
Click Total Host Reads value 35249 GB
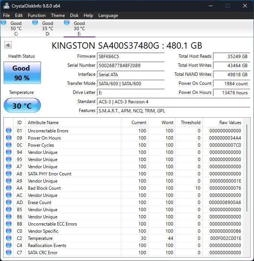[x=231, y=56]
